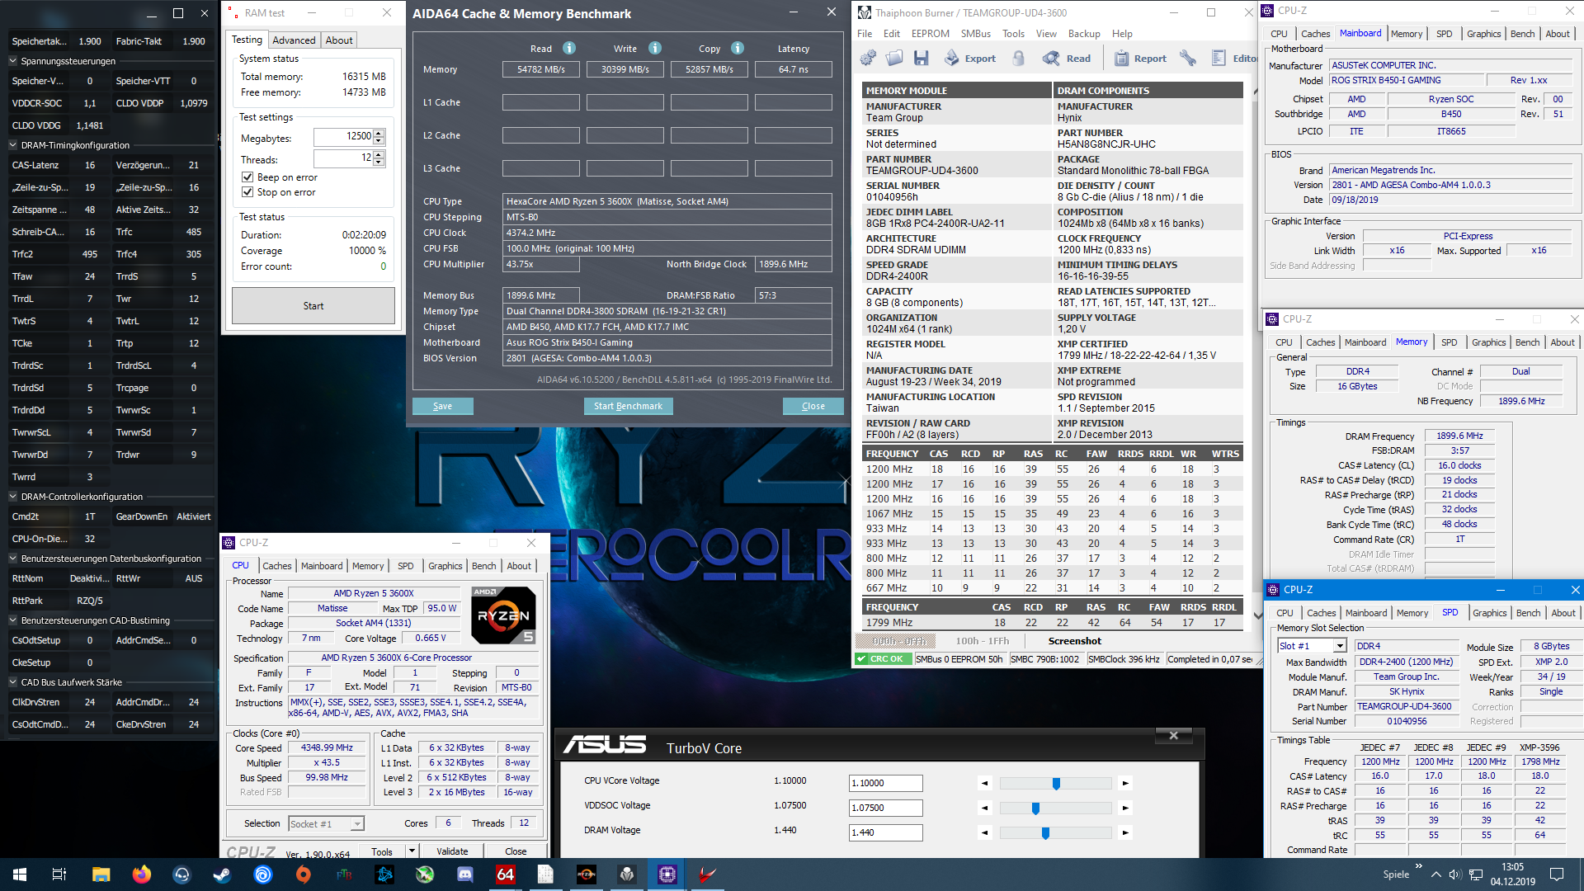Screen dimensions: 1584x891
Task: Open the EEPROM menu in Thaiphoon Burner
Action: pyautogui.click(x=930, y=33)
